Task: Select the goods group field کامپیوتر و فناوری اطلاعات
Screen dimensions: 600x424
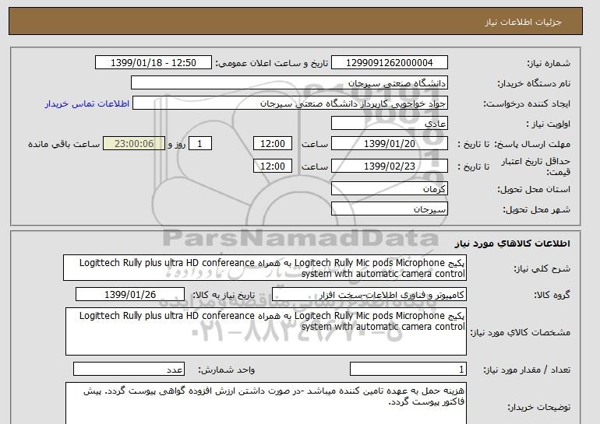Action: coord(369,295)
